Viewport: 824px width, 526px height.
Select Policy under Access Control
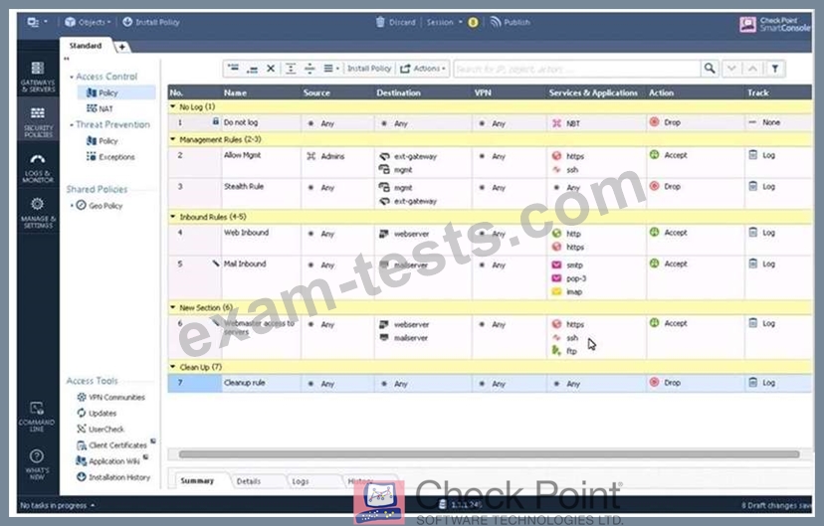pos(107,92)
